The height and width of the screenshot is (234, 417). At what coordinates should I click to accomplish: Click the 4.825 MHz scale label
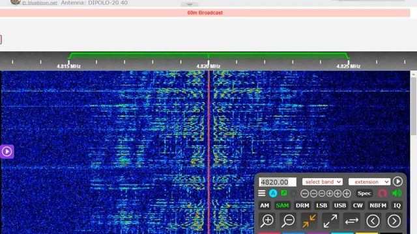point(348,66)
